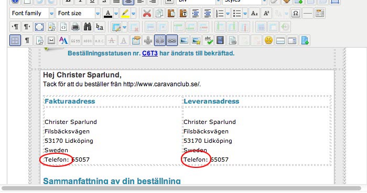Open the Font size dropdown
The height and width of the screenshot is (193, 367).
(78, 13)
